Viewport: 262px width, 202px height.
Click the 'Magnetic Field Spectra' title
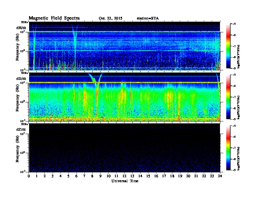[x=54, y=18]
